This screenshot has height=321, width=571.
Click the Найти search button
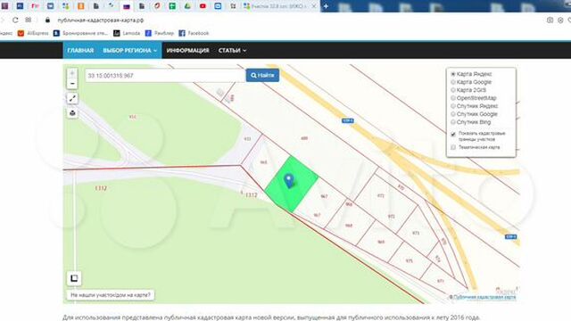[262, 75]
